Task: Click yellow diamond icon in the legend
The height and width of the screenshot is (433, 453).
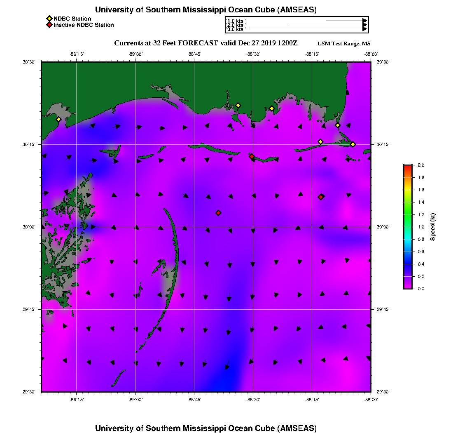Action: [x=49, y=19]
